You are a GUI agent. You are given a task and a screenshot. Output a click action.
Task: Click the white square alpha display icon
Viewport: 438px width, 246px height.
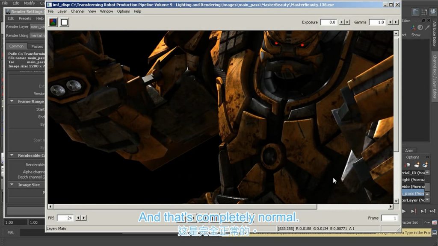(x=64, y=22)
